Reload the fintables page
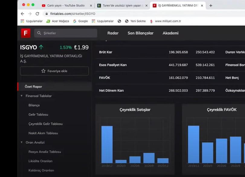This screenshot has width=245, height=177. click(x=37, y=14)
